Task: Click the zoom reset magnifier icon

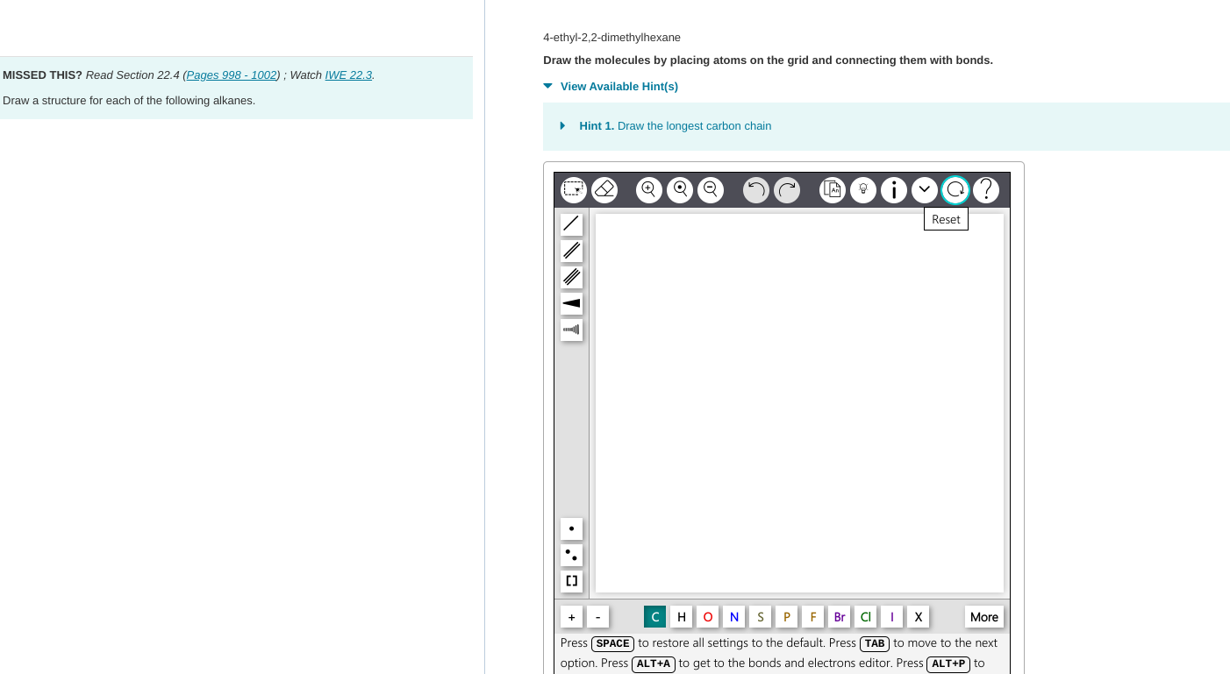Action: click(680, 189)
